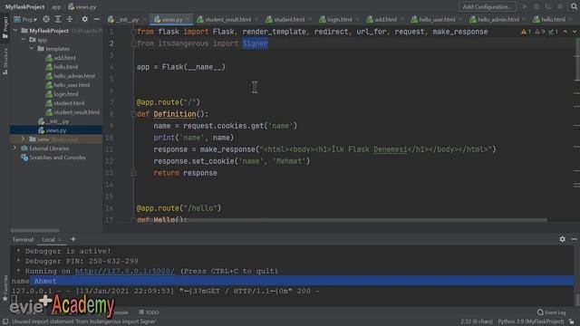
Task: Fold the Definition function at line 8
Action: [x=133, y=114]
